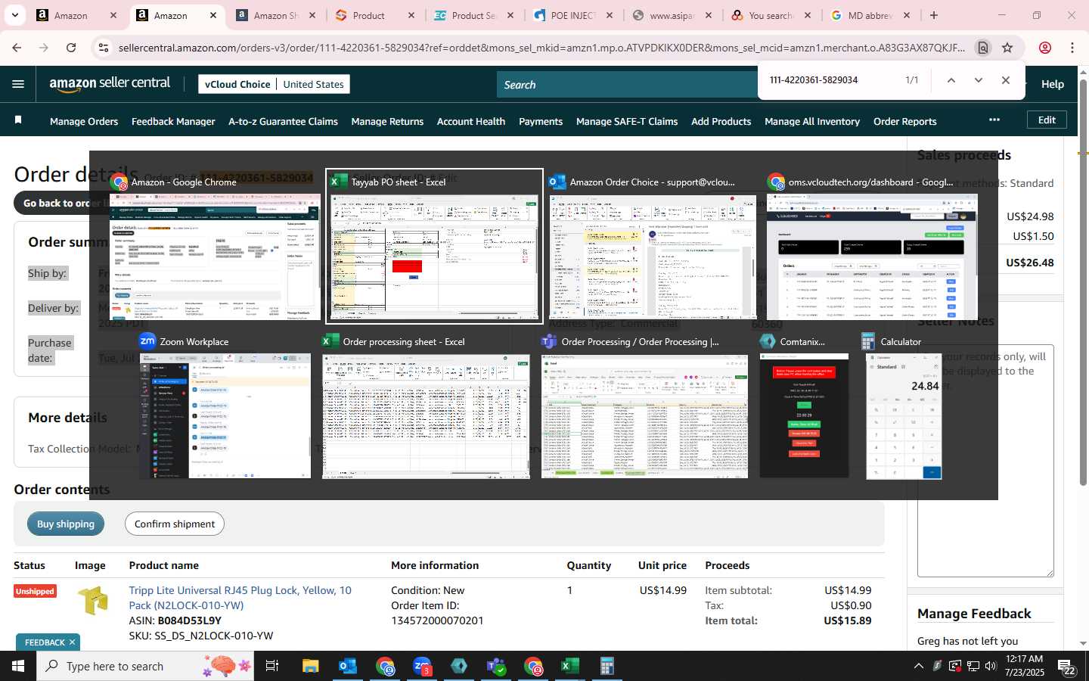Switch to the POE INJECT browser tab
This screenshot has width=1089, height=681.
pos(574,15)
